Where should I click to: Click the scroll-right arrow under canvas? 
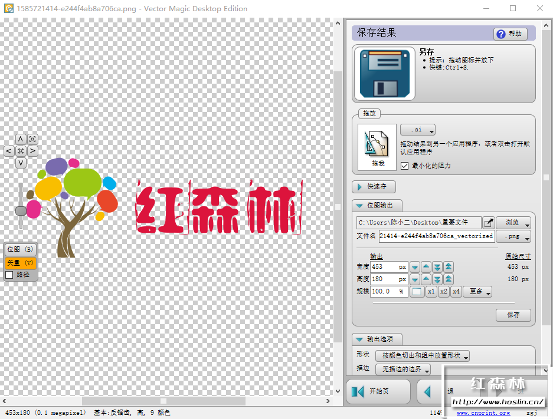[328, 401]
